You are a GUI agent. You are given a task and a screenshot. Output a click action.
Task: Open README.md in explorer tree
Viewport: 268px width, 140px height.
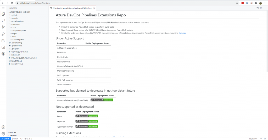(27, 61)
